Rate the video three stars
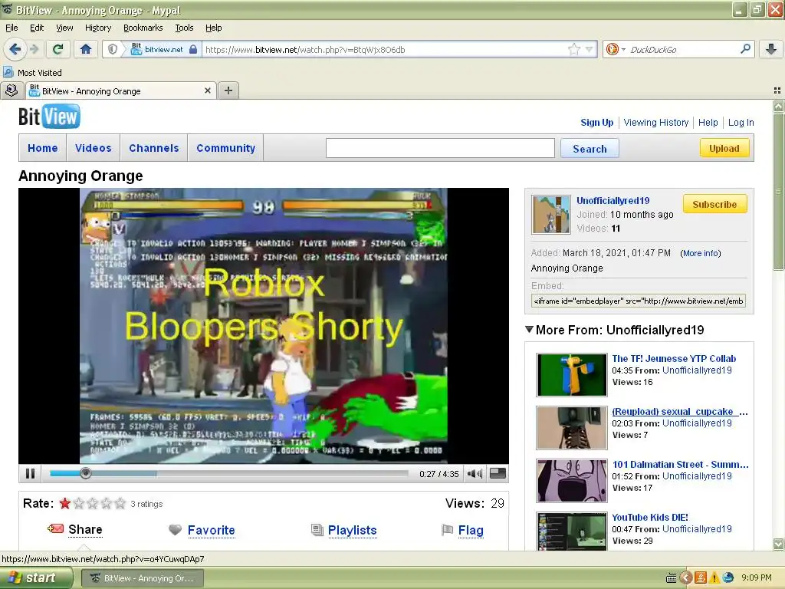 92,503
